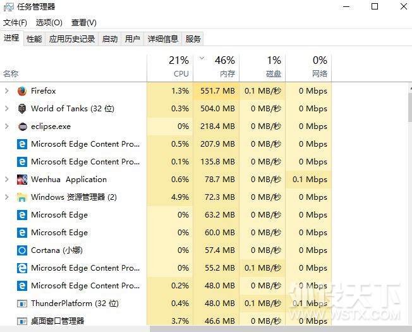The image size is (412, 332).
Task: Click the 1.3% CPU cell
Action: pos(170,91)
